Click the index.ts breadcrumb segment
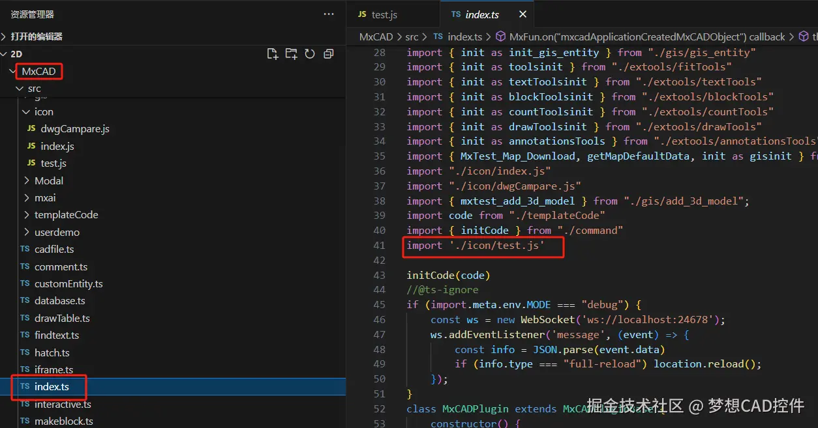This screenshot has height=428, width=818. 464,37
